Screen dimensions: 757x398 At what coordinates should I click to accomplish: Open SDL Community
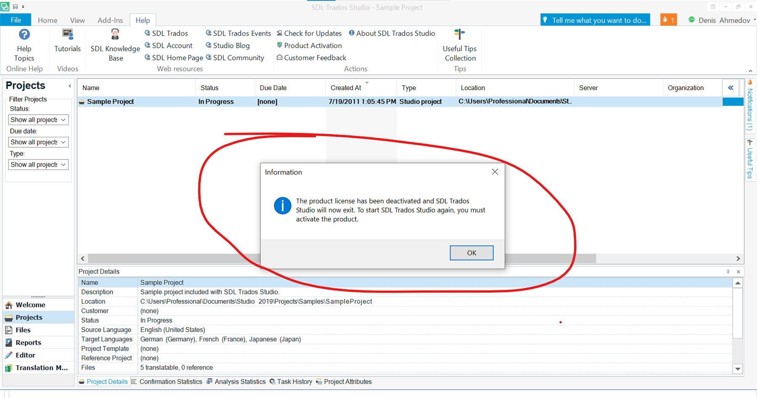(235, 58)
